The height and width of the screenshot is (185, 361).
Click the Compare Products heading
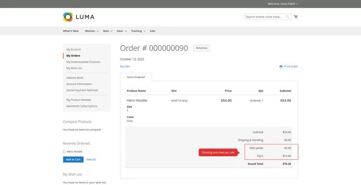pyautogui.click(x=77, y=122)
